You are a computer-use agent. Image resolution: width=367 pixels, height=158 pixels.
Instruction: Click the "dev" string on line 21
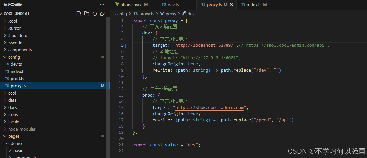click(x=192, y=145)
